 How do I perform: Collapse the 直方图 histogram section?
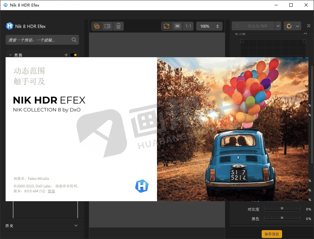[x=305, y=34]
